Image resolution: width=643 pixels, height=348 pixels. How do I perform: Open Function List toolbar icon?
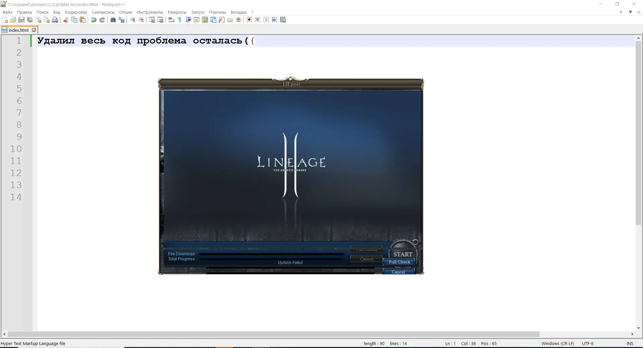pos(222,20)
